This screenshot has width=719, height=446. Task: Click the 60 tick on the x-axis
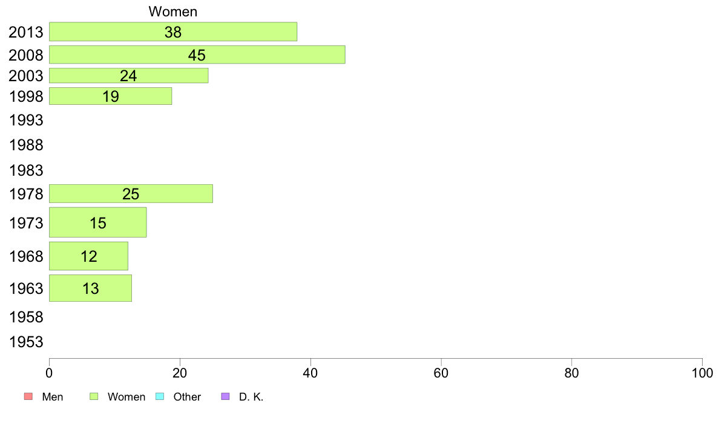pos(441,371)
